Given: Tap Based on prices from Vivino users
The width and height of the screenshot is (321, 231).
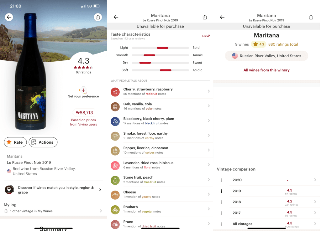Looking at the screenshot, I should (x=83, y=122).
